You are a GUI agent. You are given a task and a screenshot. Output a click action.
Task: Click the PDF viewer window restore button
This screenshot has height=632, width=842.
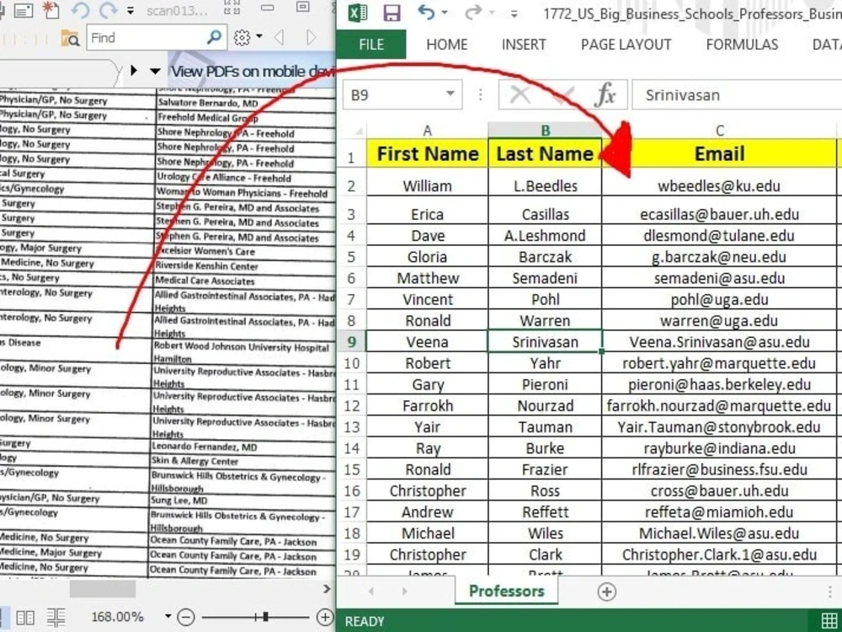pos(303,7)
